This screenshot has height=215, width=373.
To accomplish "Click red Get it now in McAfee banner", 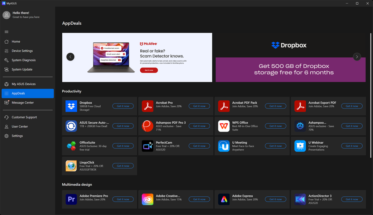I will coord(149,70).
